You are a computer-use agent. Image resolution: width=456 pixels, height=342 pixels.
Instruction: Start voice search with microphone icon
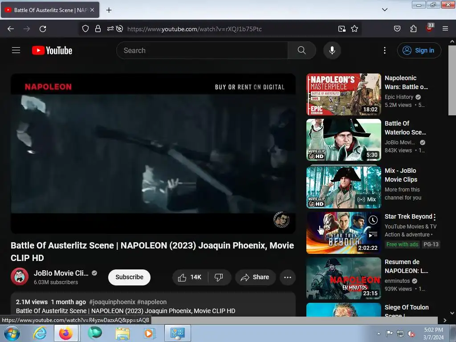click(332, 50)
